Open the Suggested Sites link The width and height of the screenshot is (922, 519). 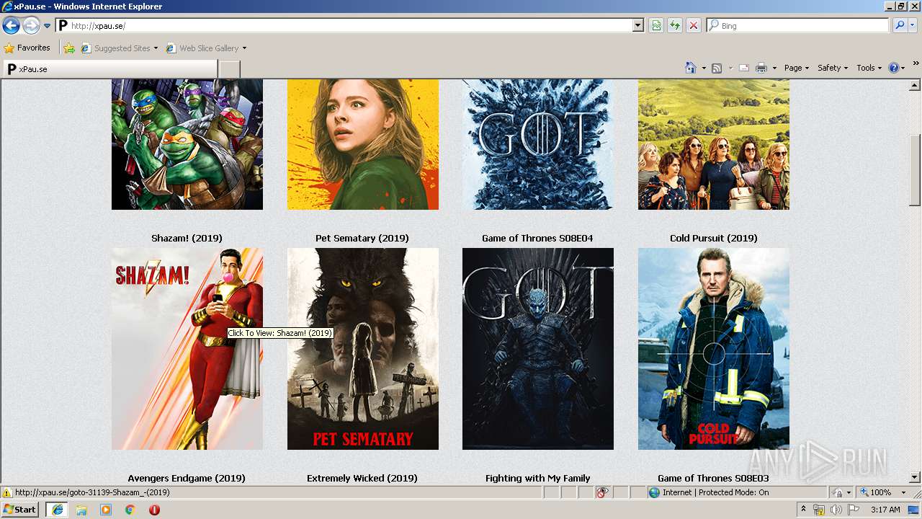[x=119, y=48]
